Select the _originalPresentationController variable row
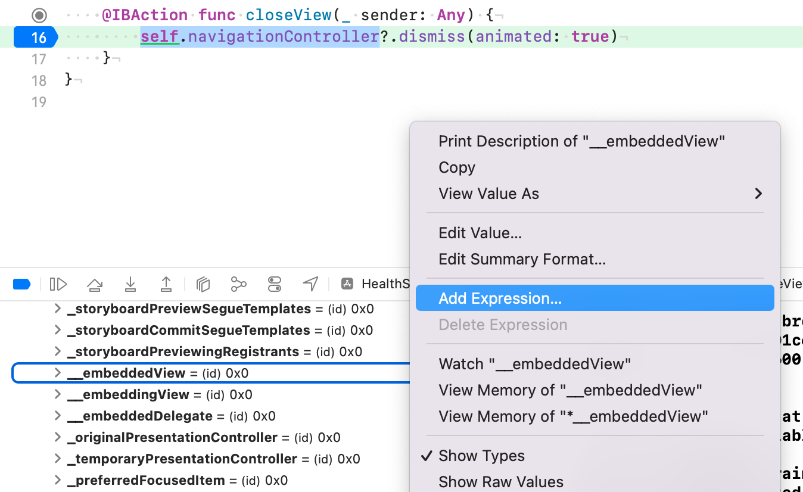This screenshot has height=492, width=803. pos(173,437)
